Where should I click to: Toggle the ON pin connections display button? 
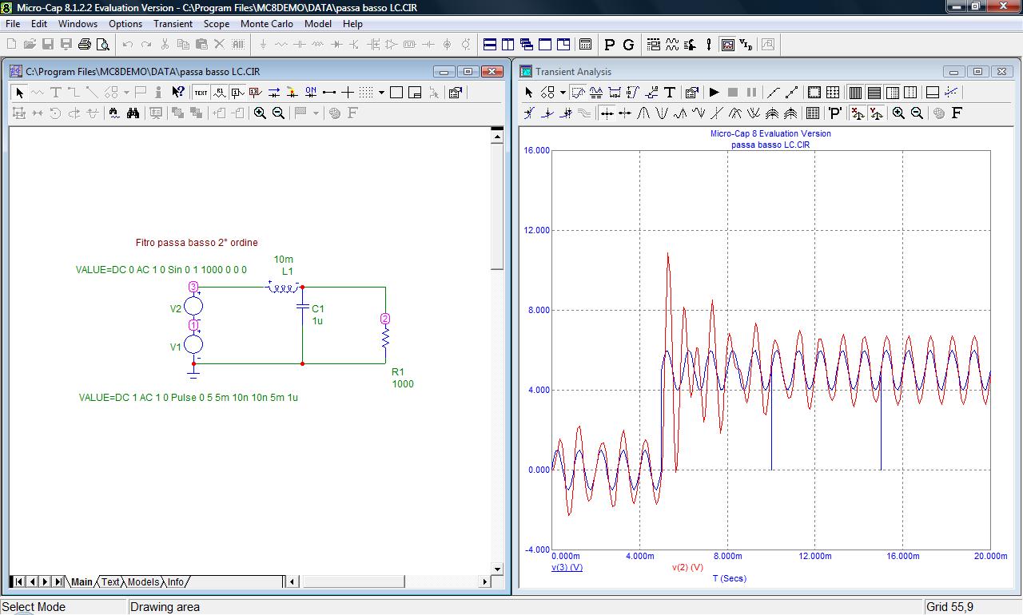pyautogui.click(x=311, y=93)
